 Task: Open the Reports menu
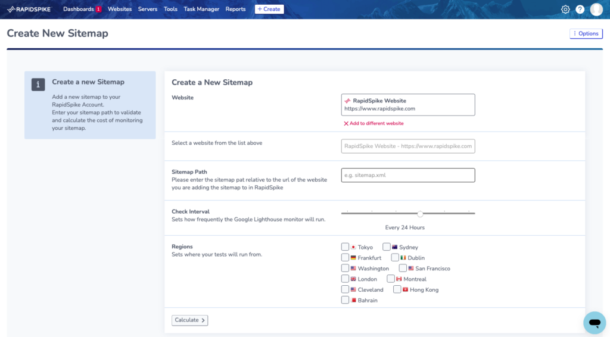235,10
